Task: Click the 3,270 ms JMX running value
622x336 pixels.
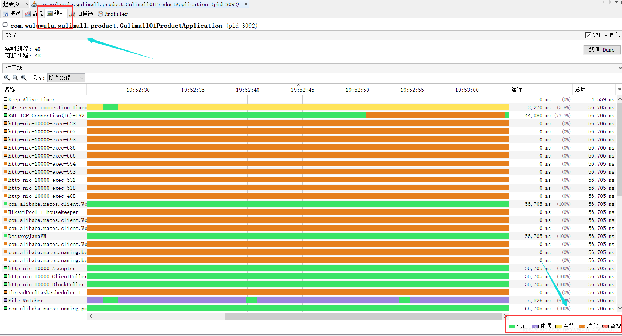Action: click(539, 107)
